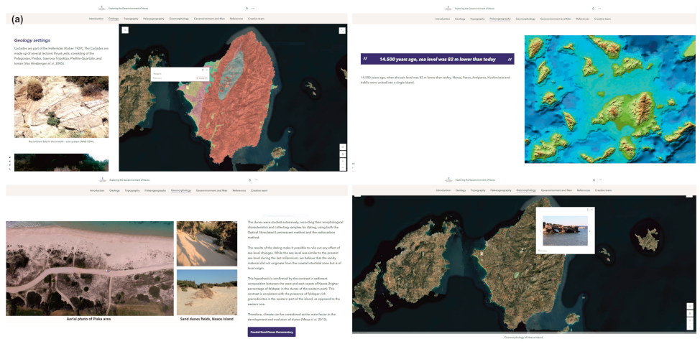Open aerial photo of Plaka area
The height and width of the screenshot is (344, 700).
pyautogui.click(x=90, y=268)
